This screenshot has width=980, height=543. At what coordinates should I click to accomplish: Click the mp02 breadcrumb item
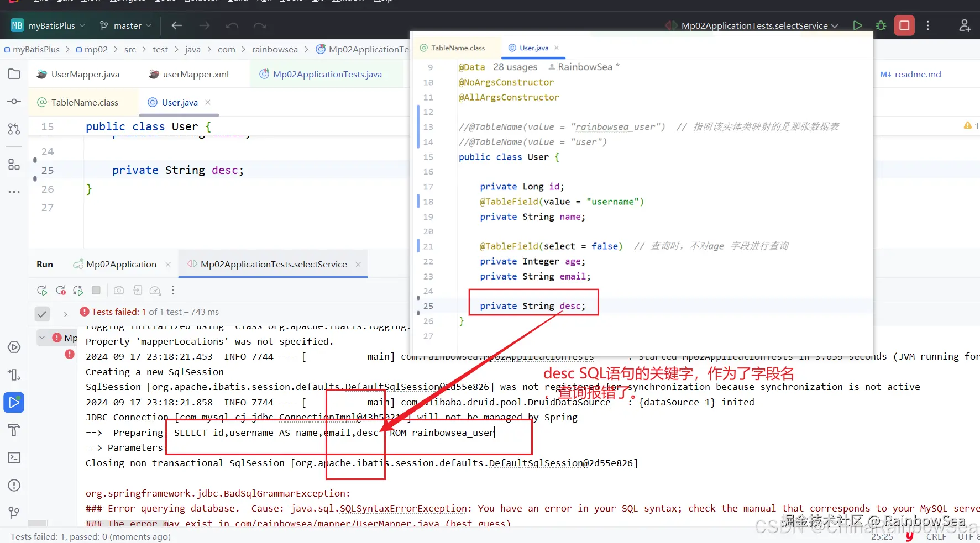[92, 49]
